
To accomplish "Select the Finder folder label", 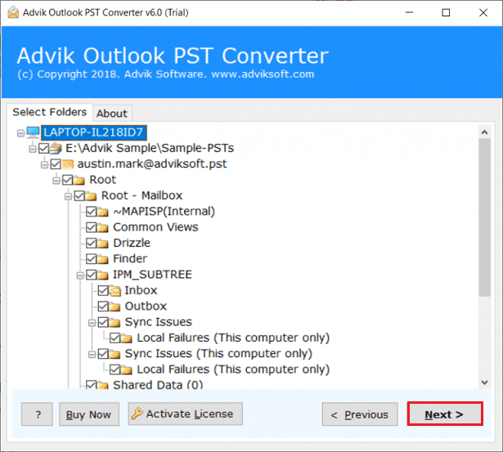I will [130, 258].
